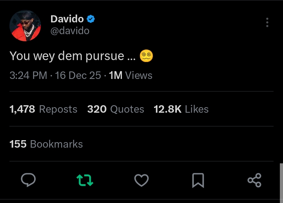Image resolution: width=283 pixels, height=203 pixels.
Task: Click the 3:24 PM timestamp
Action: pos(28,75)
